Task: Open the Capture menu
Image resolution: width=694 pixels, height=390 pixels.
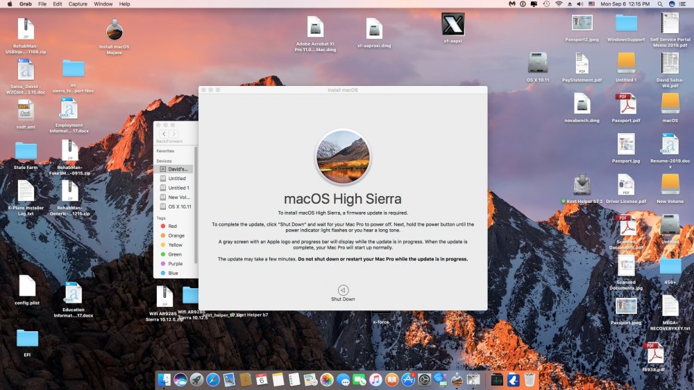Action: [x=78, y=4]
